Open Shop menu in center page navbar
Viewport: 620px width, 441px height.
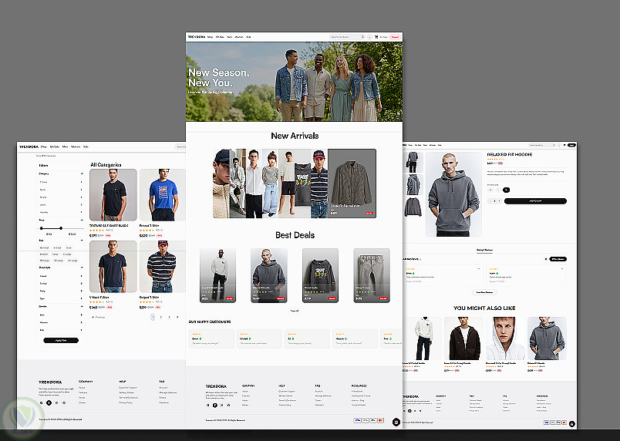tap(210, 37)
